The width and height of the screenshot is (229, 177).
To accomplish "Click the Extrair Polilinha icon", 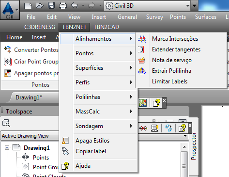I will pyautogui.click(x=142, y=71).
